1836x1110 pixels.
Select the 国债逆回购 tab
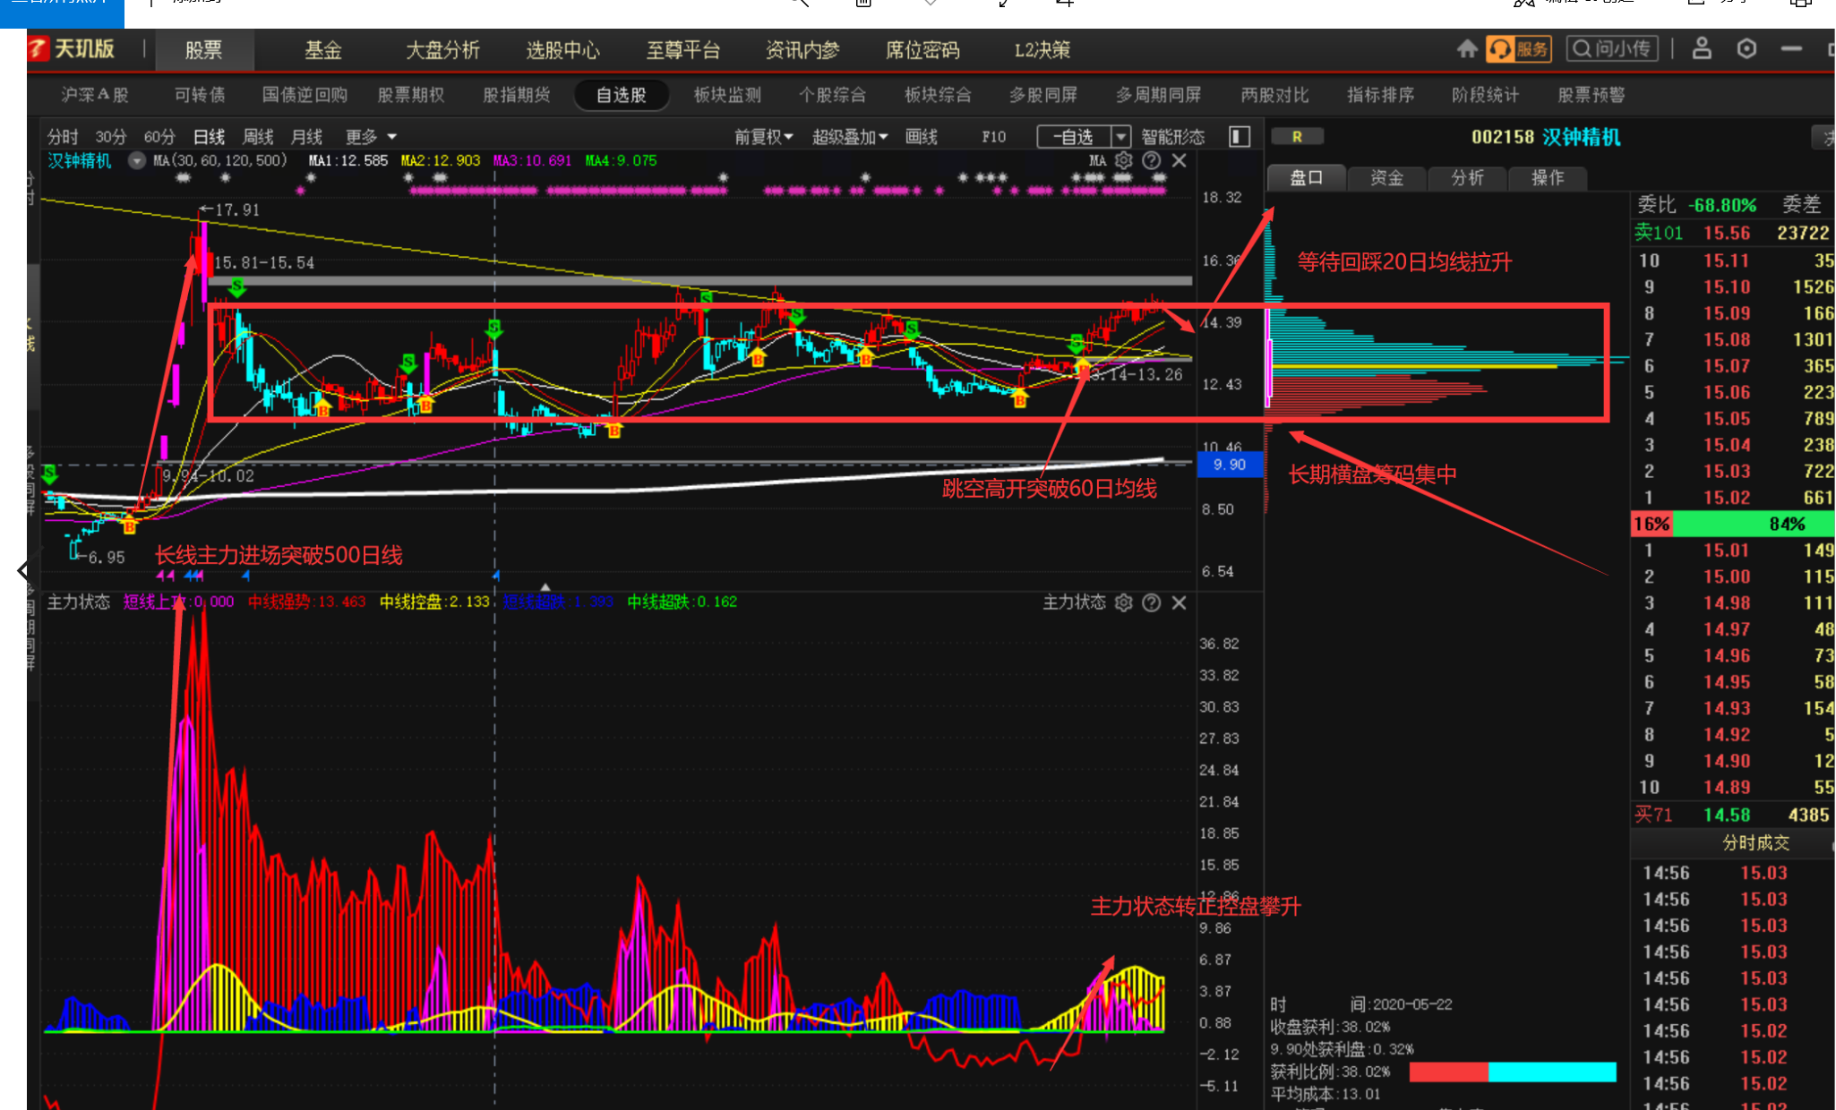[305, 95]
